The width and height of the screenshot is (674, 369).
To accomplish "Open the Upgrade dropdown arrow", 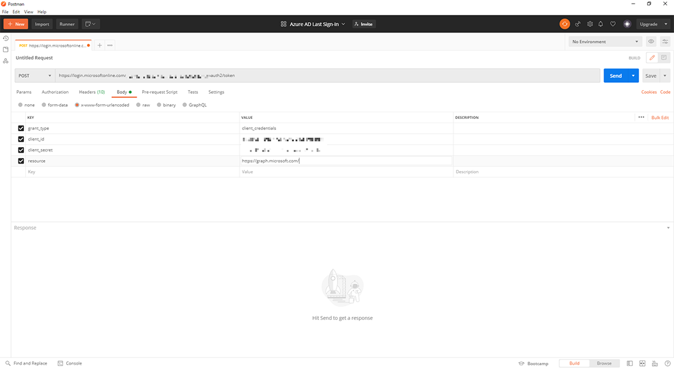I will tap(666, 24).
